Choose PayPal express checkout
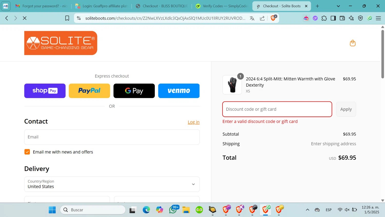Viewport: 385px width, 217px height. tap(89, 91)
